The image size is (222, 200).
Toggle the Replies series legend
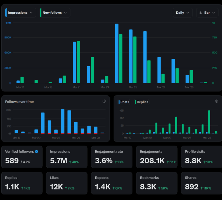[141, 102]
